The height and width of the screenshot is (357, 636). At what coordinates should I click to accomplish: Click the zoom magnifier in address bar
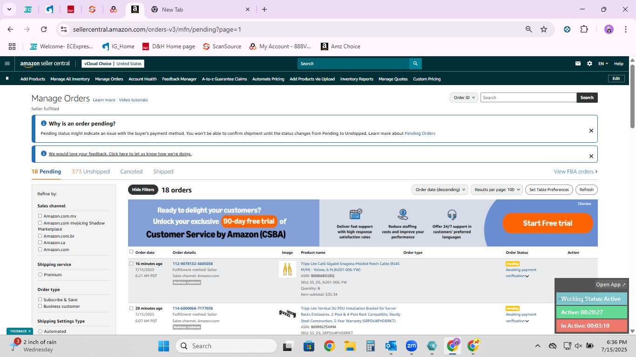coord(529,29)
